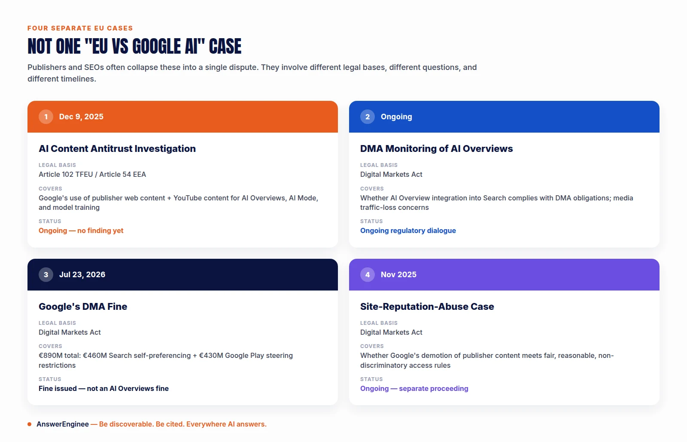Click 'STATUS' label in Site-Reputation-Abuse card

click(371, 379)
